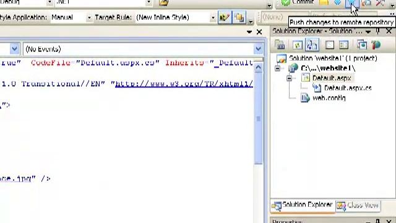Open the standard toolbar overflow arrow before Commit
396x223 pixels.
click(x=270, y=5)
